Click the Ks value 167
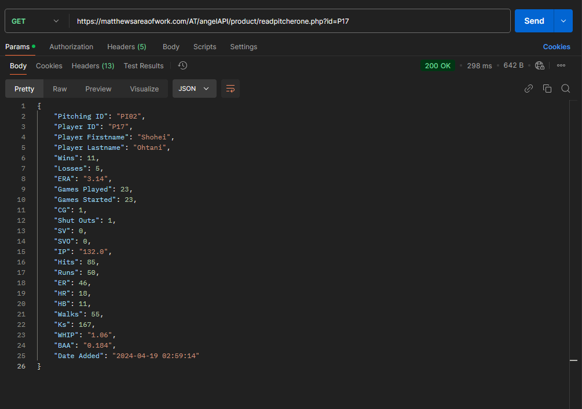Image resolution: width=582 pixels, height=409 pixels. coord(85,325)
